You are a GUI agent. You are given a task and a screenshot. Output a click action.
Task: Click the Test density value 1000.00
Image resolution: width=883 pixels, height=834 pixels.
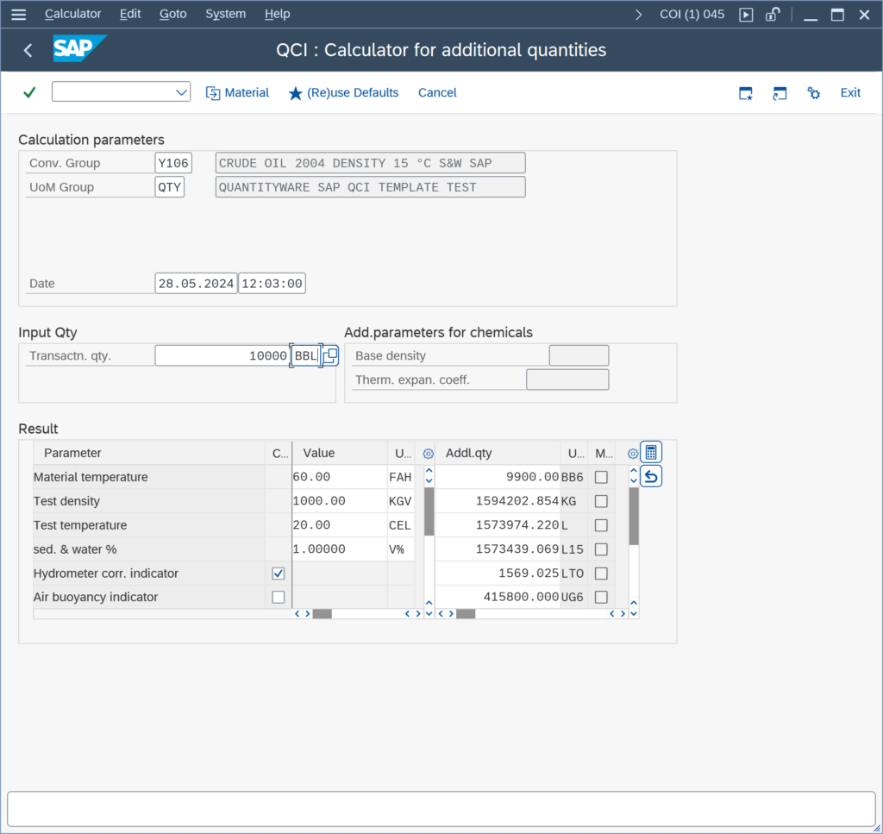point(340,501)
